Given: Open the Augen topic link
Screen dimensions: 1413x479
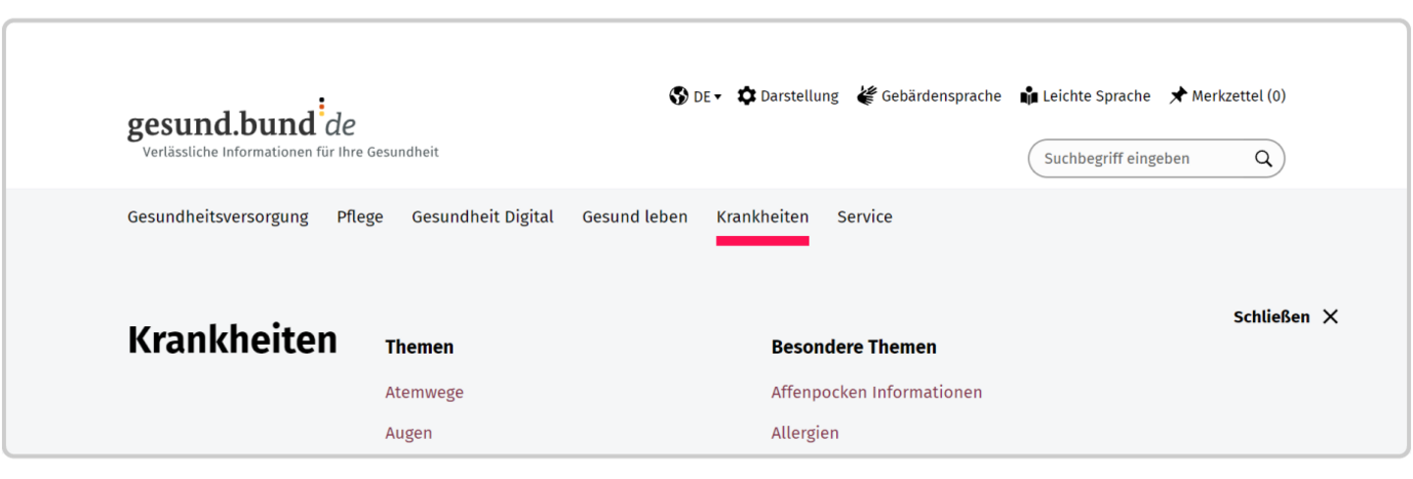Looking at the screenshot, I should pyautogui.click(x=408, y=433).
